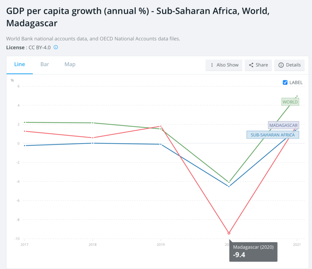
Task: Click Madagascar's 2019 red data point
Action: pyautogui.click(x=161, y=126)
